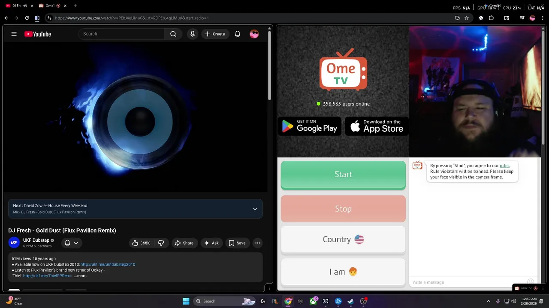The image size is (549, 308).
Task: Toggle the browser side panel button
Action: pos(37,18)
